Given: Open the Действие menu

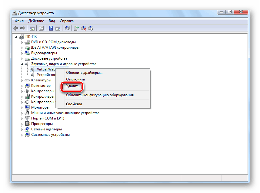Looking at the screenshot, I should (36, 21).
